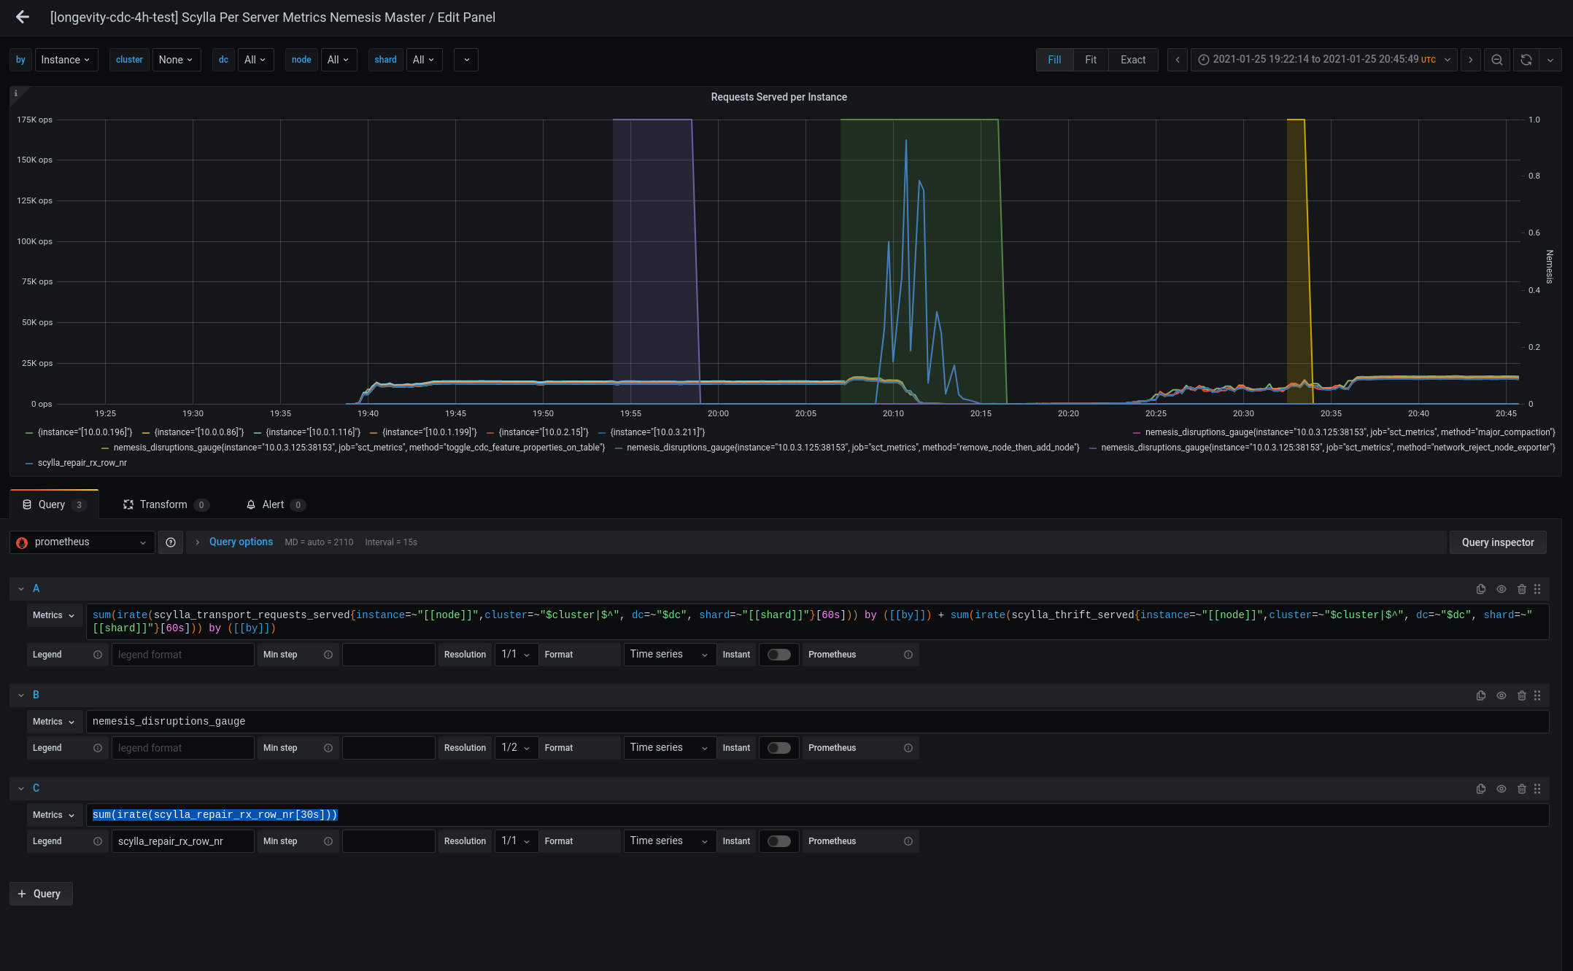Select Fill display mode

coord(1054,60)
